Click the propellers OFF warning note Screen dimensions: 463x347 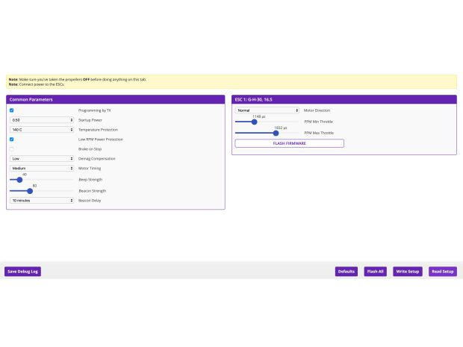click(x=78, y=79)
